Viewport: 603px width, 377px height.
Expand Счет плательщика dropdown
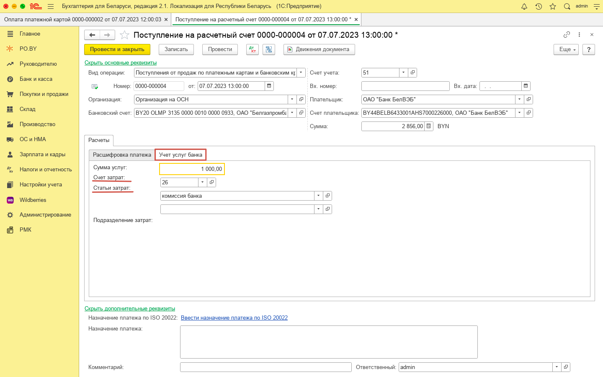click(x=519, y=113)
